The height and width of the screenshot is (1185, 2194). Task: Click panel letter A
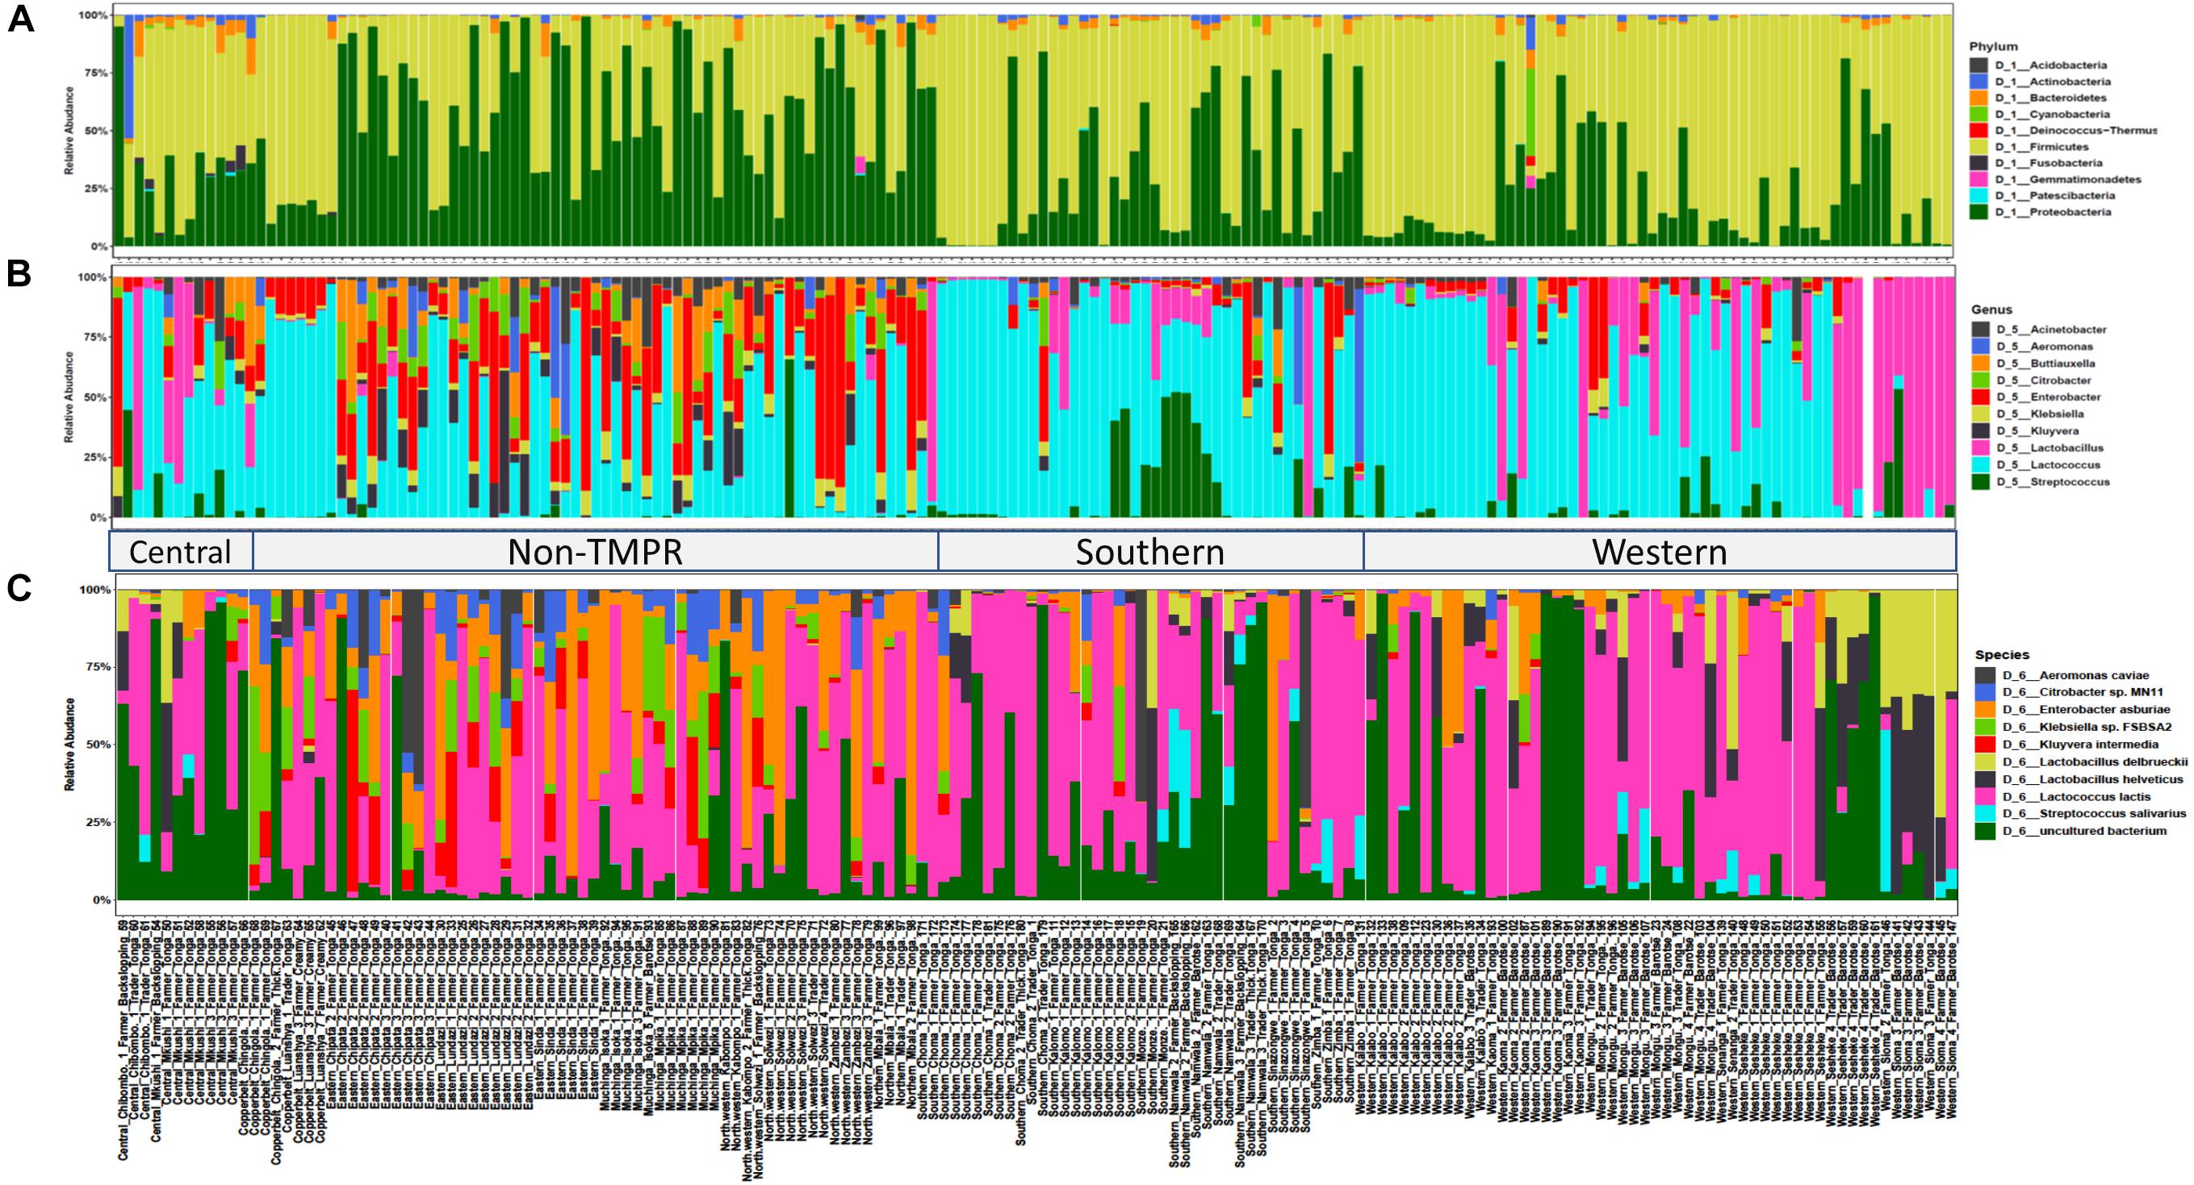(20, 19)
